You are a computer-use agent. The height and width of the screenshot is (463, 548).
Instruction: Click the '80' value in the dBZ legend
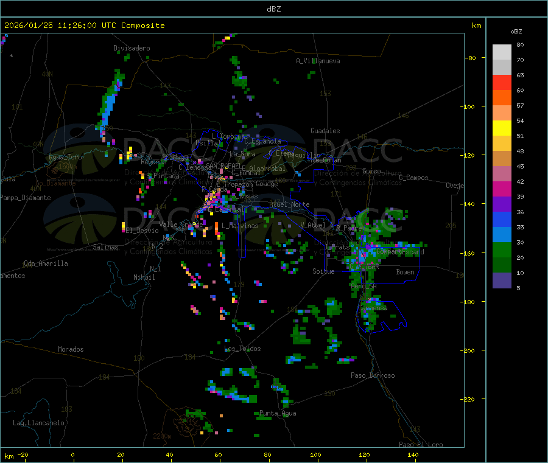pyautogui.click(x=520, y=44)
